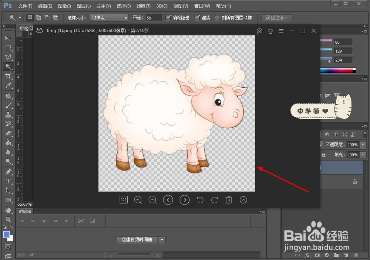
Task: Select the Path Selection tool
Action: [8, 190]
